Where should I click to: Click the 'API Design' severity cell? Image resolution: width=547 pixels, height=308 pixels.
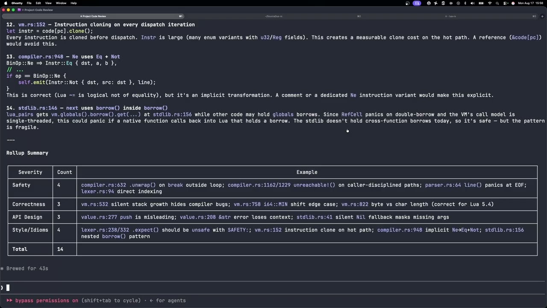click(x=27, y=217)
